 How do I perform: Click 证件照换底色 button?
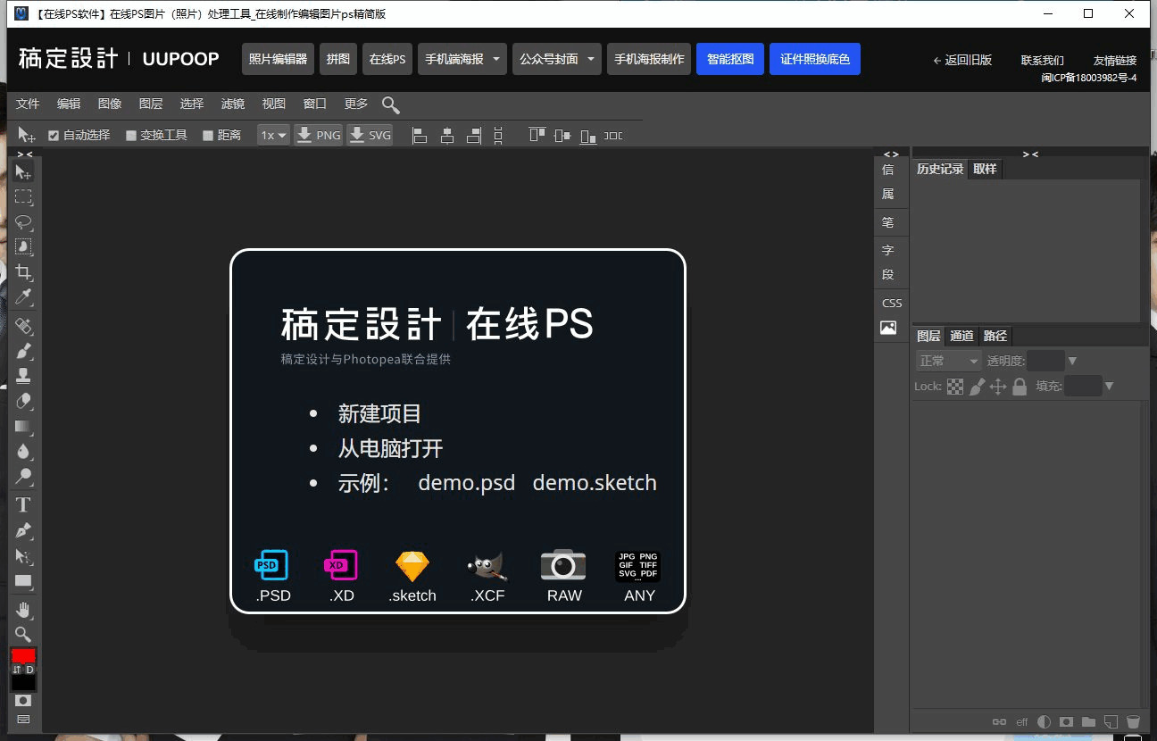[x=815, y=59]
